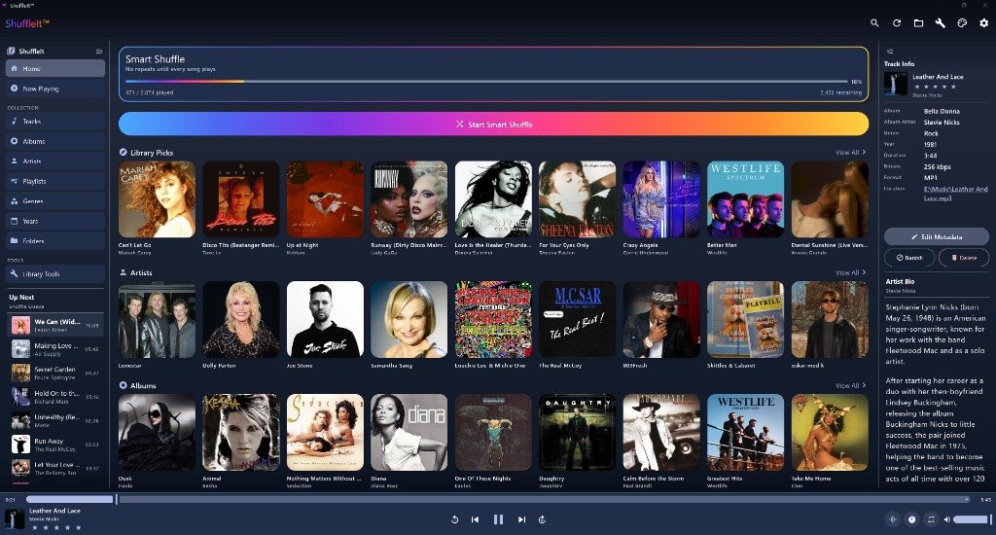Image resolution: width=996 pixels, height=535 pixels.
Task: Open Years in sidebar
Action: tap(55, 221)
